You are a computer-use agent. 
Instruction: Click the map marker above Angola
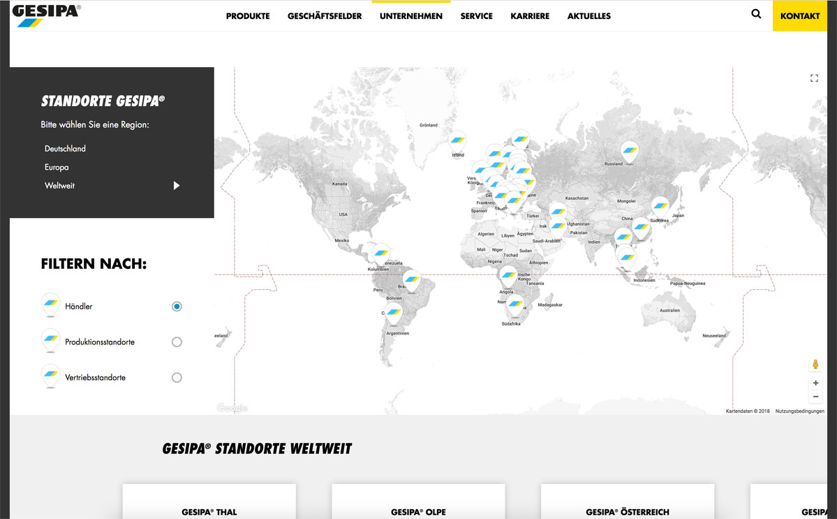tap(508, 277)
